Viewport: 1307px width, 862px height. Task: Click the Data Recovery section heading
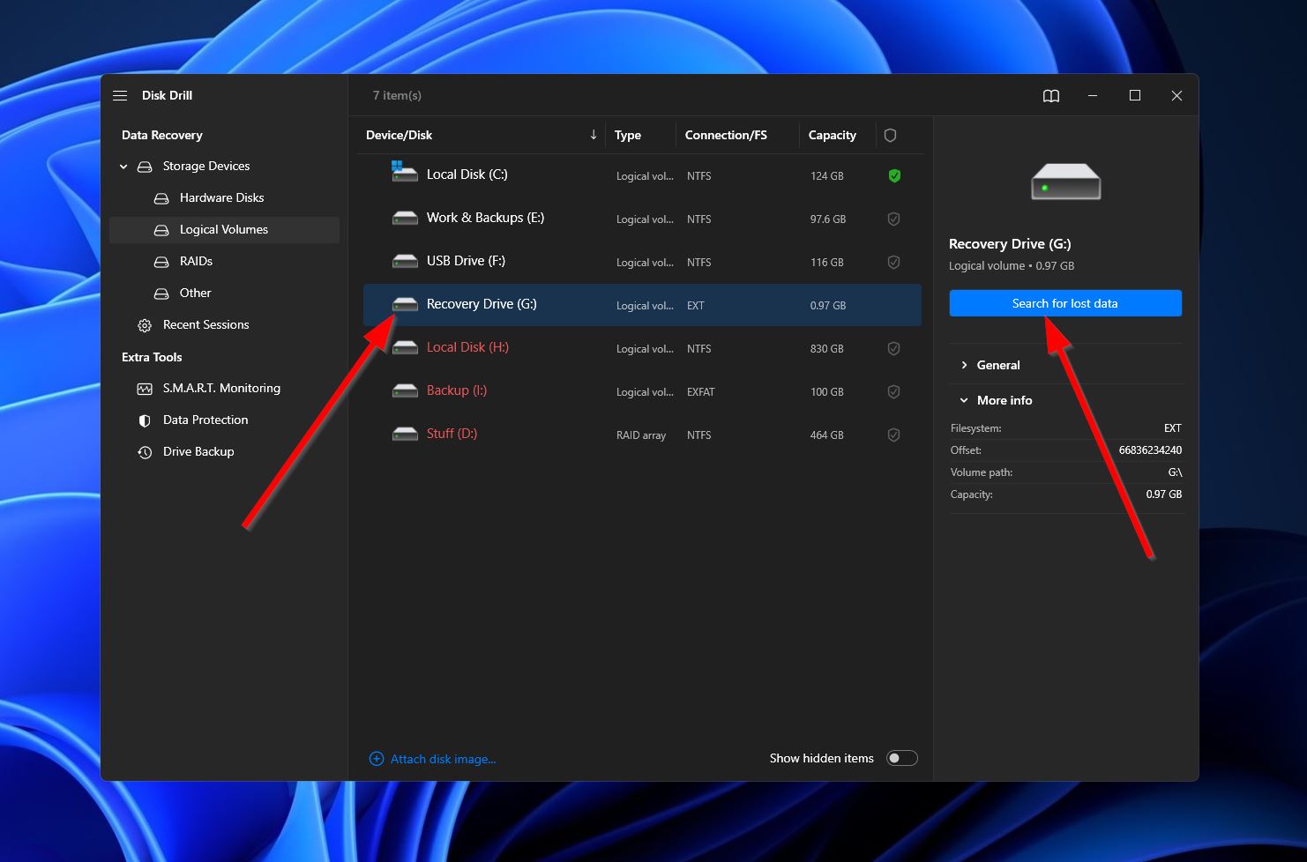point(162,135)
